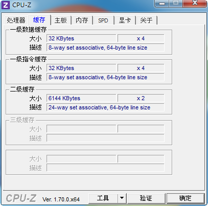
Task: Confirm with the 确定 button
Action: point(186,198)
